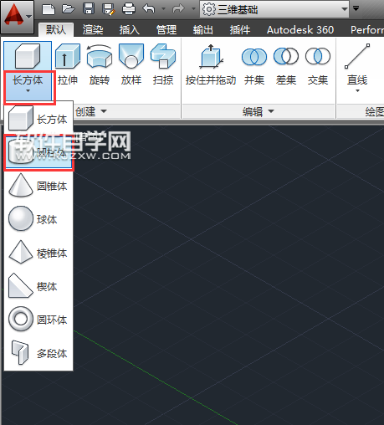Open redo history dropdown arrow
Viewport: 384px width, 425px height.
(193, 9)
